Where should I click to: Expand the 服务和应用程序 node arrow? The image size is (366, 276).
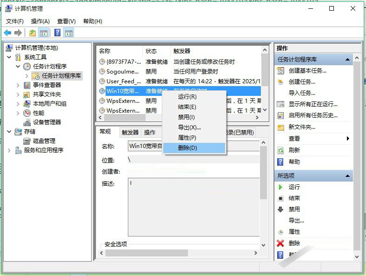point(9,150)
